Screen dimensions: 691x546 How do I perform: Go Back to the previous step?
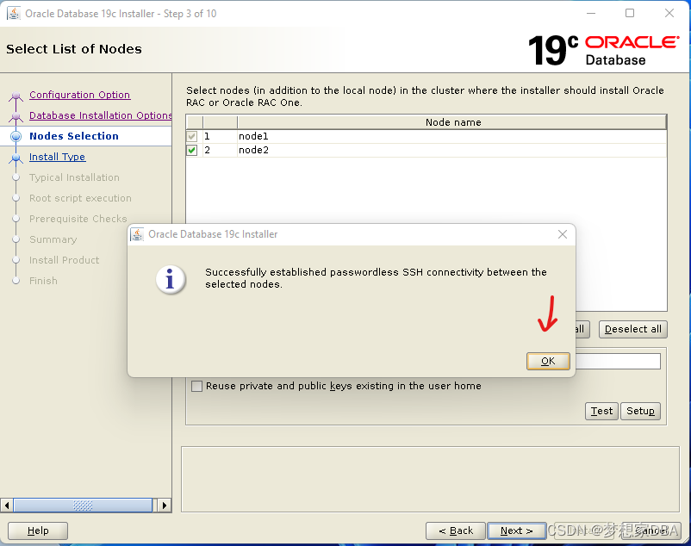click(456, 530)
